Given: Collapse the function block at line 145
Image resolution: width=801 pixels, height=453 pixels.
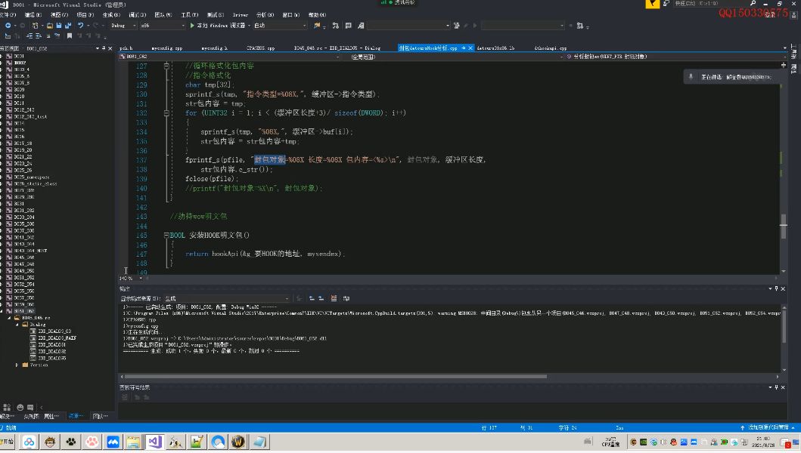Looking at the screenshot, I should click(166, 235).
